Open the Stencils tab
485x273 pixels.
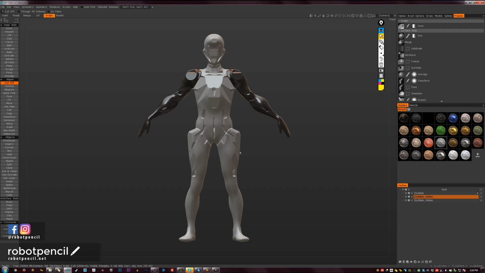pyautogui.click(x=413, y=105)
